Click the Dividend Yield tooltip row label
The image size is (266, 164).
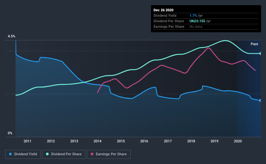165,15
